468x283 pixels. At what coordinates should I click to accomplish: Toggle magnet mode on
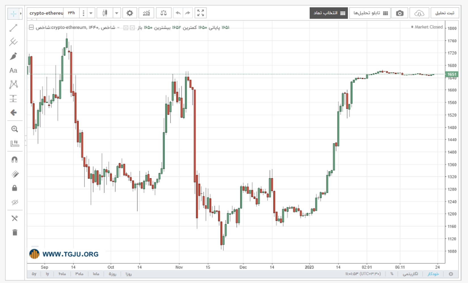pos(14,160)
